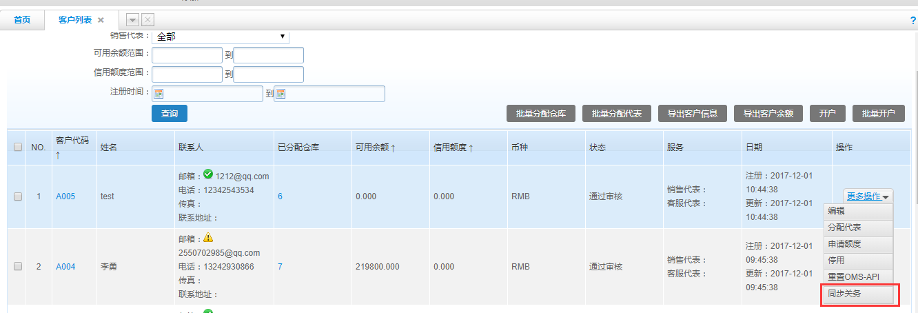Click the close-all-tabs X icon in the tab bar
918x313 pixels.
tap(147, 20)
